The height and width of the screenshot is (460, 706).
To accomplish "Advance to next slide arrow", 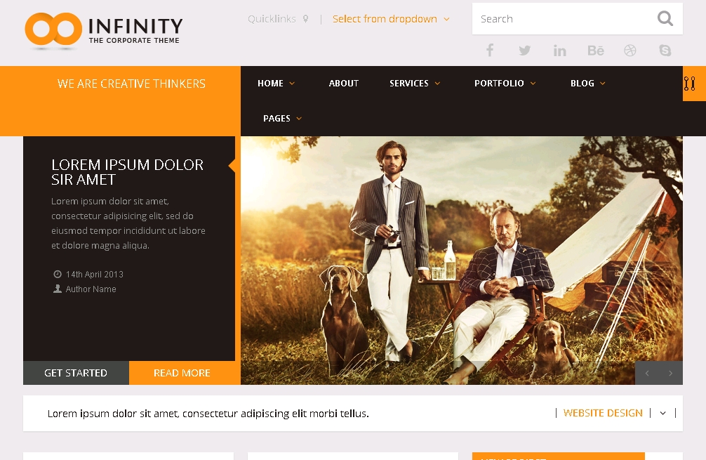I will click(670, 373).
